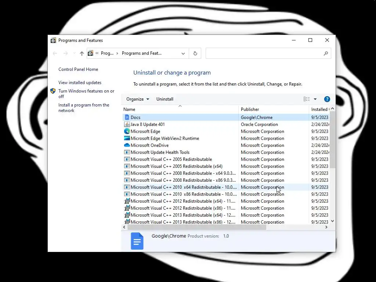Expand the address bar history dropdown
This screenshot has height=282, width=376.
click(x=183, y=53)
